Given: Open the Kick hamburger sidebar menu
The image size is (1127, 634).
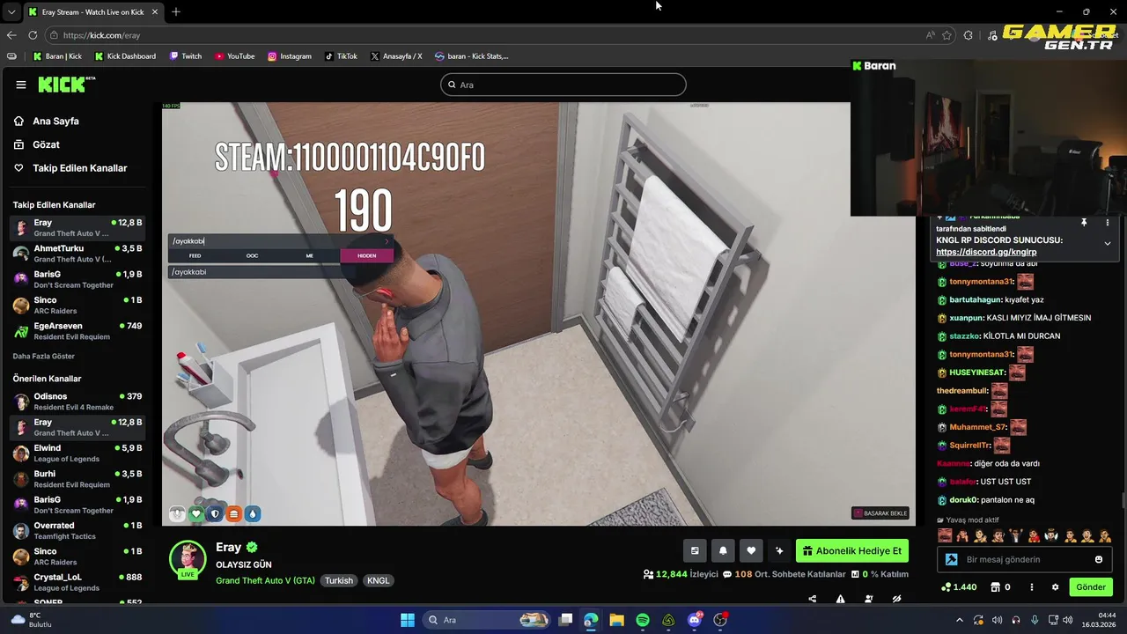Looking at the screenshot, I should pos(21,85).
